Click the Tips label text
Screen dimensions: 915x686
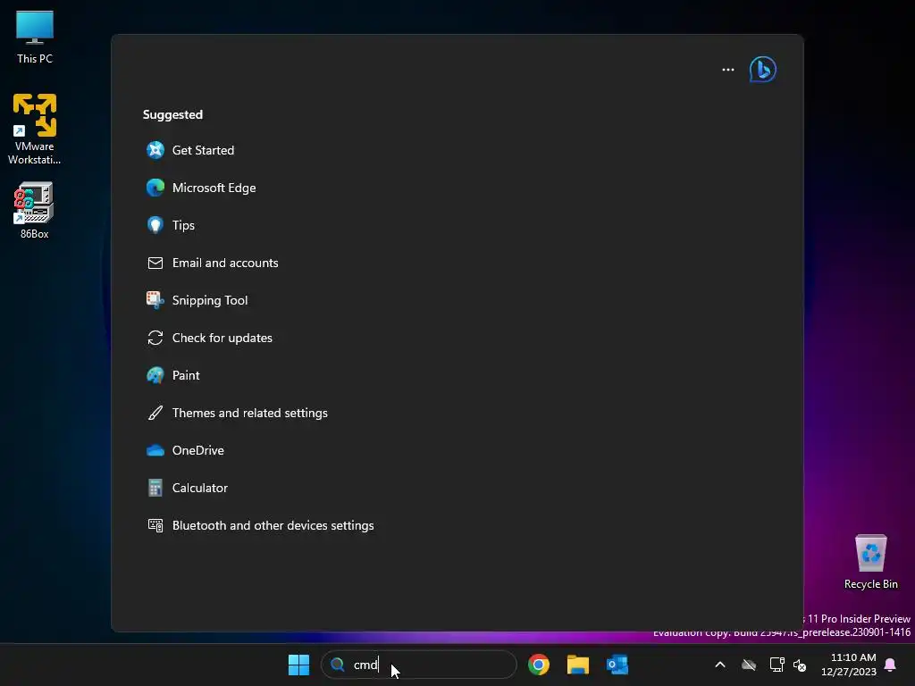click(x=183, y=225)
